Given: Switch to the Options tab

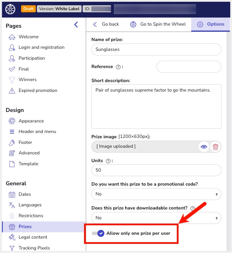Looking at the screenshot, I should point(211,24).
